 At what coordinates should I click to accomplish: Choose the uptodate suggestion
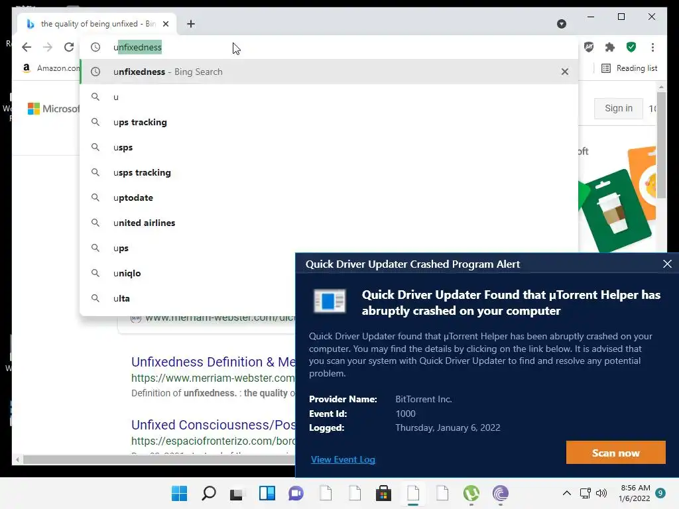329,198
